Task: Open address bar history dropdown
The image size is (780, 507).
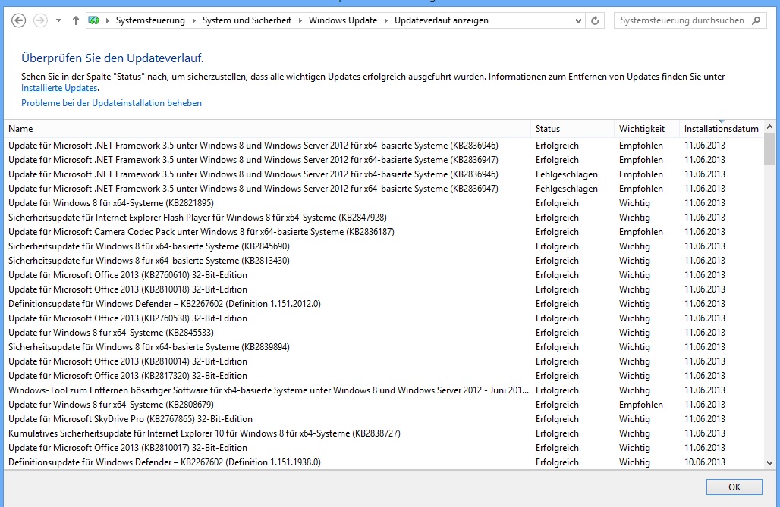Action: tap(578, 21)
